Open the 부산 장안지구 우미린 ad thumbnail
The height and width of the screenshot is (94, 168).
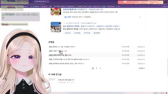click(56, 27)
